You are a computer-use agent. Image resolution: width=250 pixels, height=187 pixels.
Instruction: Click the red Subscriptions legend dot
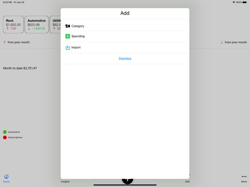[x=5, y=137]
